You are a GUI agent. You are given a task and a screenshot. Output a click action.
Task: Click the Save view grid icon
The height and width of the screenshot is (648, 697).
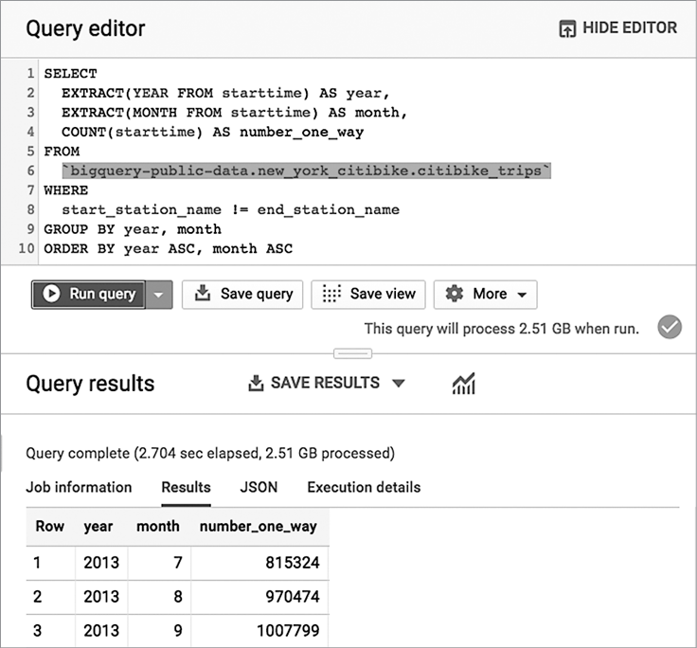tap(331, 294)
